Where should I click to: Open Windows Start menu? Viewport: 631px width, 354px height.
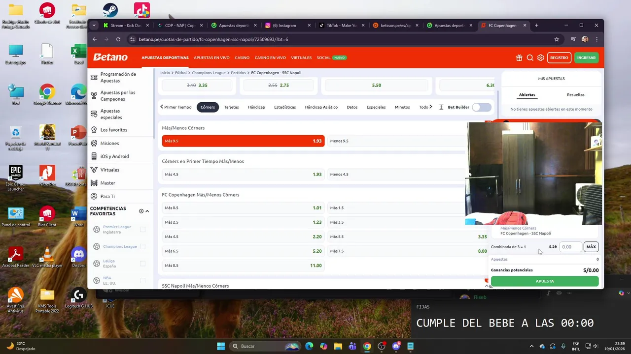pyautogui.click(x=221, y=346)
